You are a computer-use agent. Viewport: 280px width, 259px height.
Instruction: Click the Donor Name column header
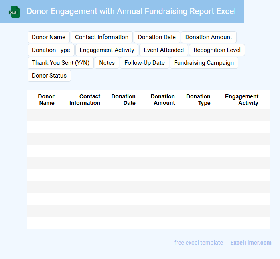click(47, 100)
